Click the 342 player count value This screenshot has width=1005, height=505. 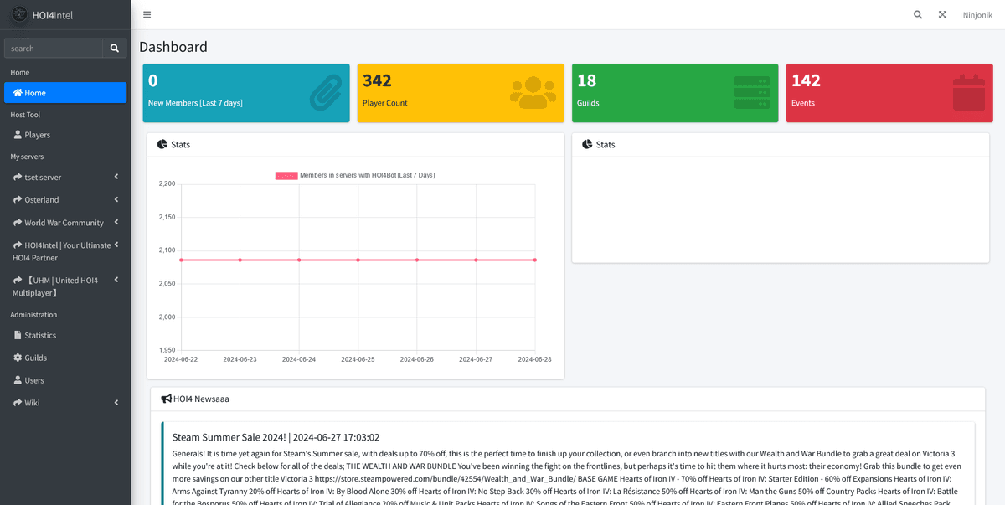click(377, 80)
